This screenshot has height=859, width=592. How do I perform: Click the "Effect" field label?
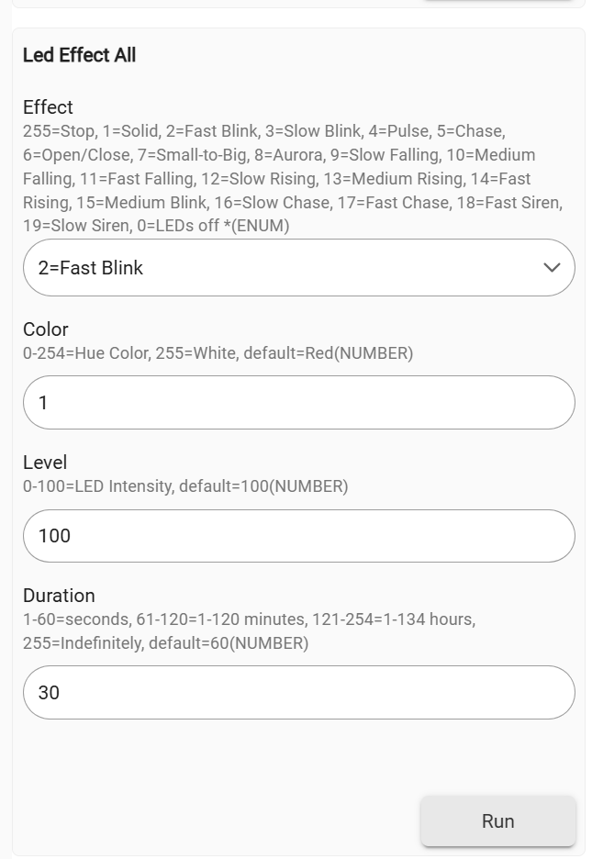coord(48,107)
